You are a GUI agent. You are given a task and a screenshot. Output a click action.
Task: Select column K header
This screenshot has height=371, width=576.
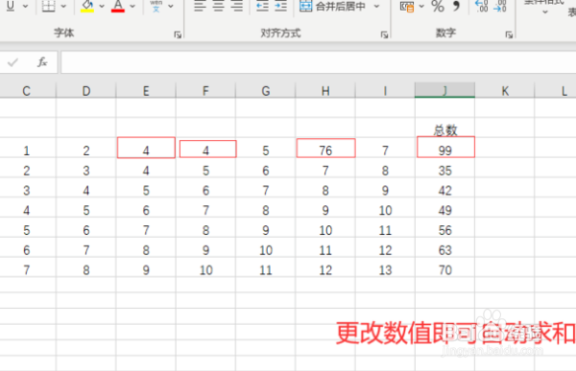click(505, 91)
